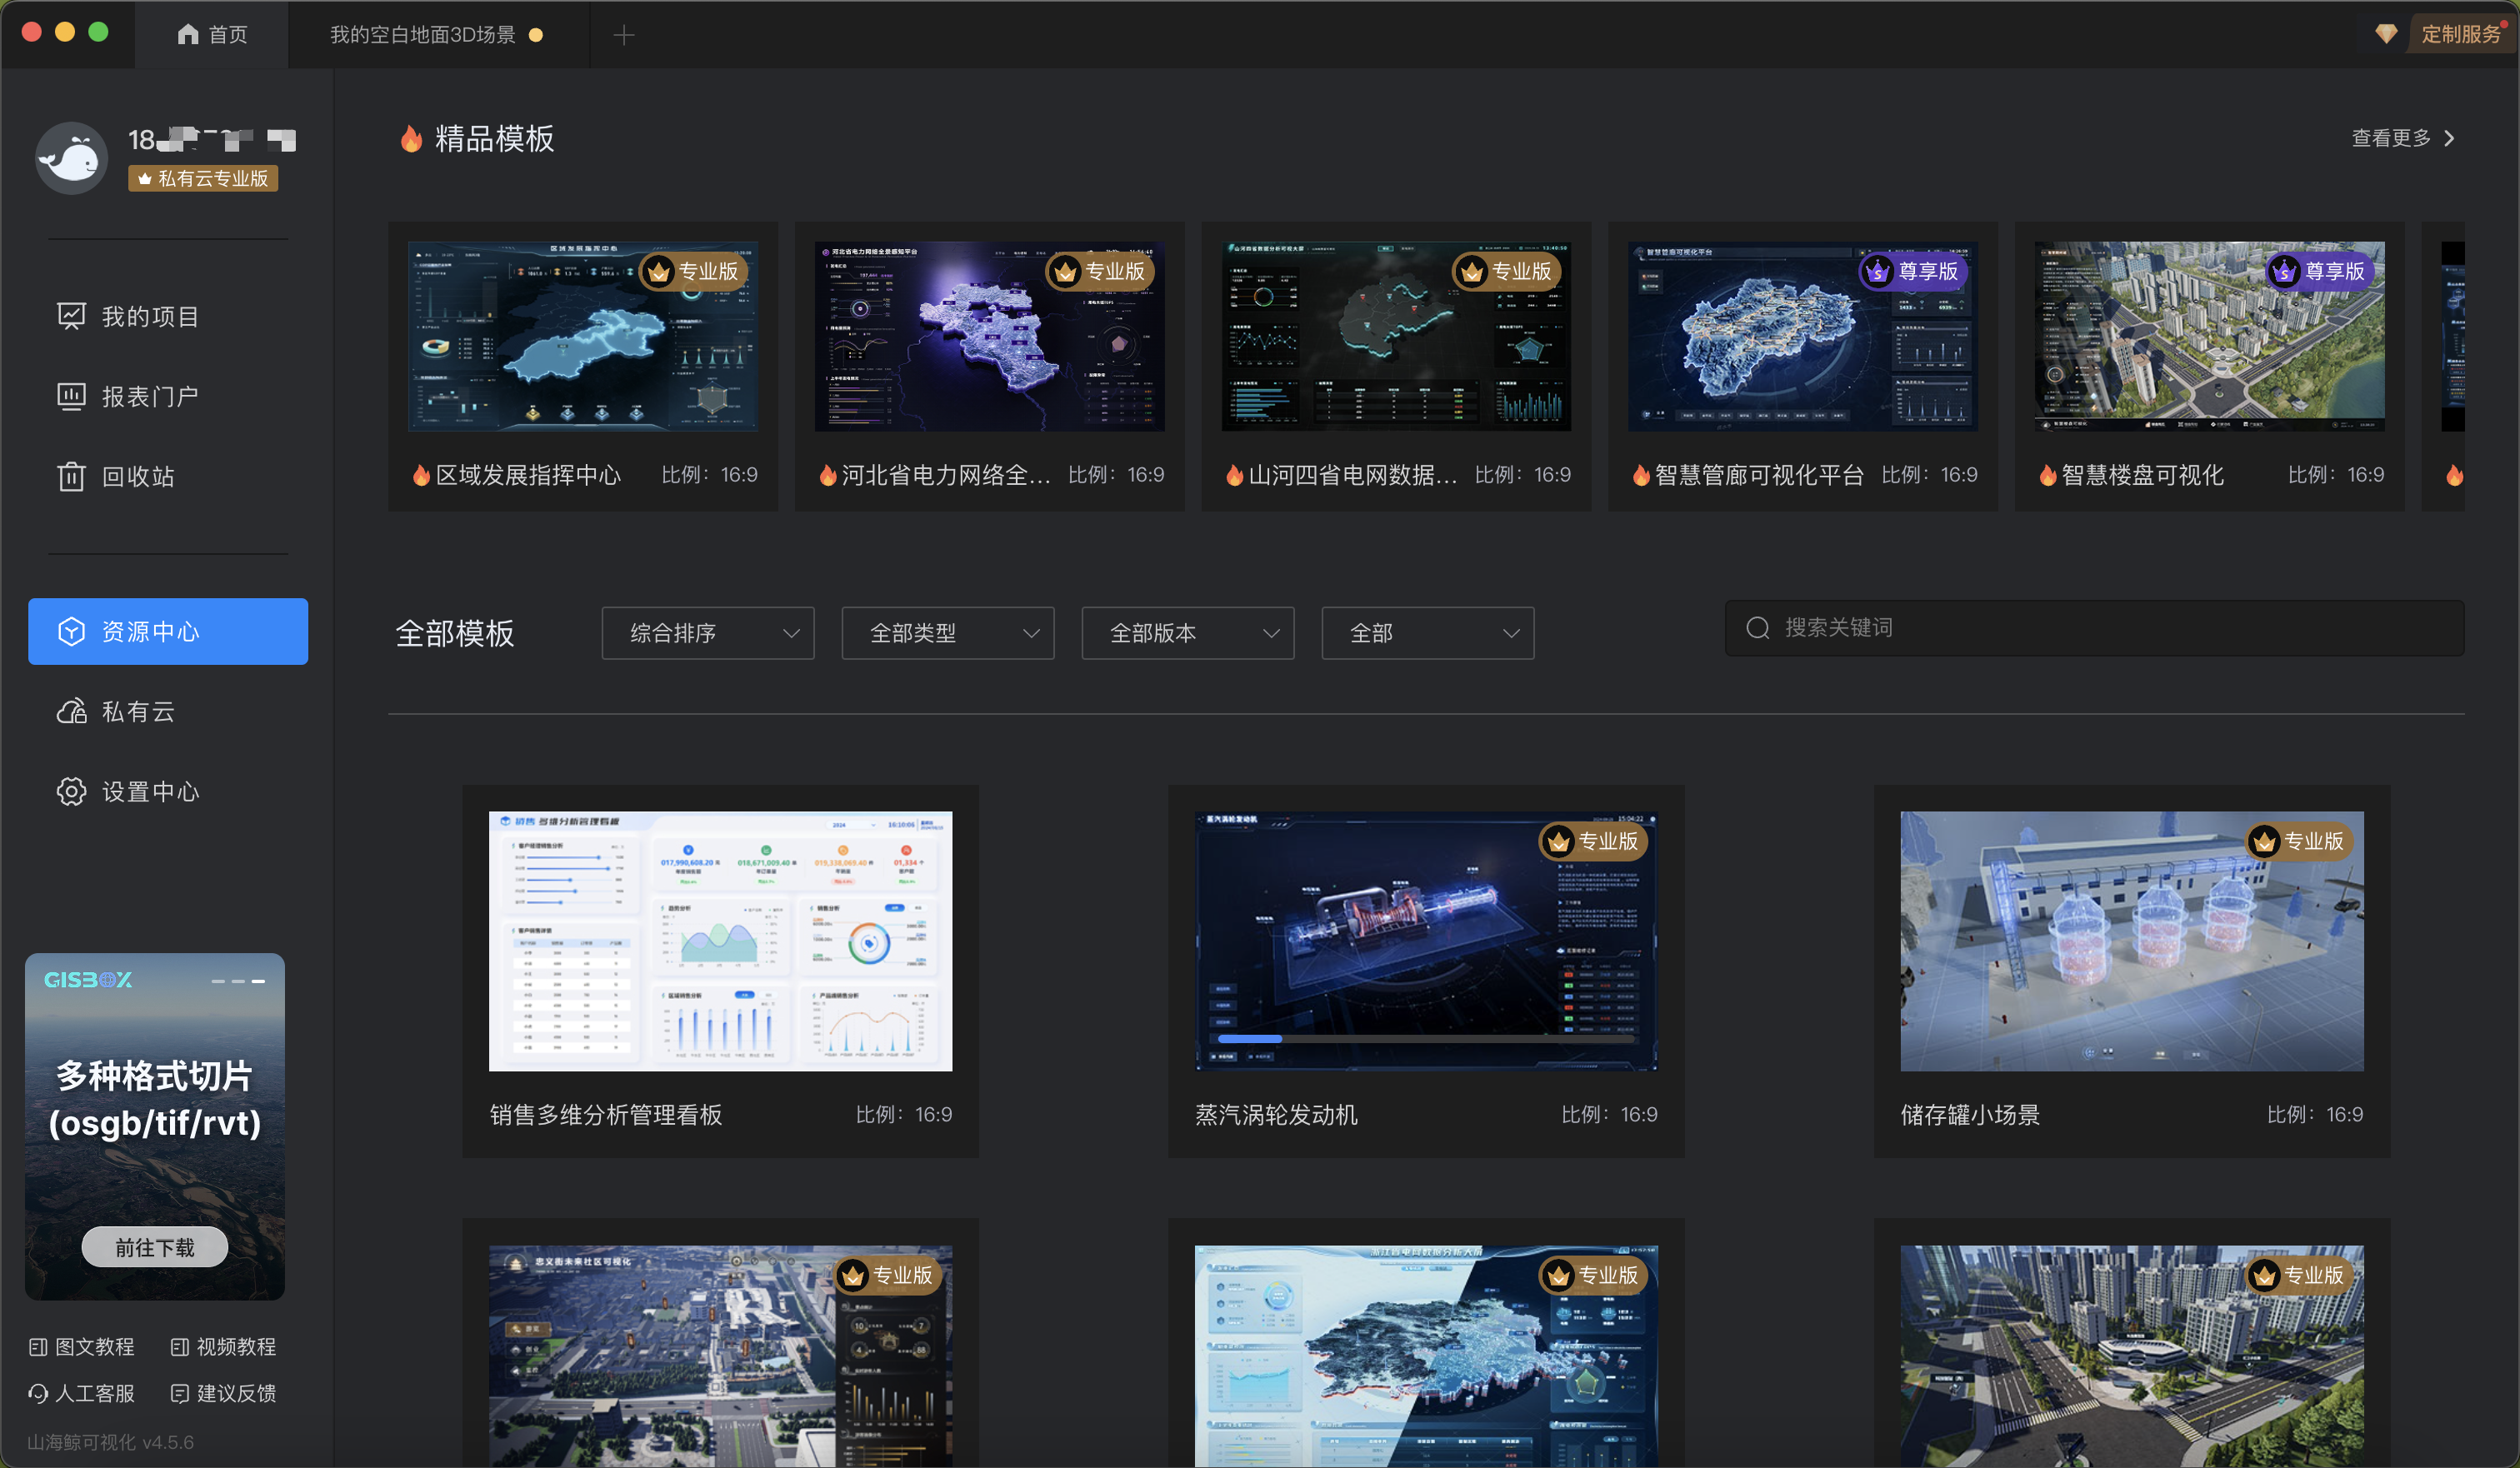2520x1468 pixels.
Task: Expand the 综合排序 dropdown
Action: [x=708, y=633]
